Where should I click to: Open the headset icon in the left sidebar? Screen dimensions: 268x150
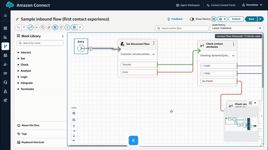[x=5, y=82]
